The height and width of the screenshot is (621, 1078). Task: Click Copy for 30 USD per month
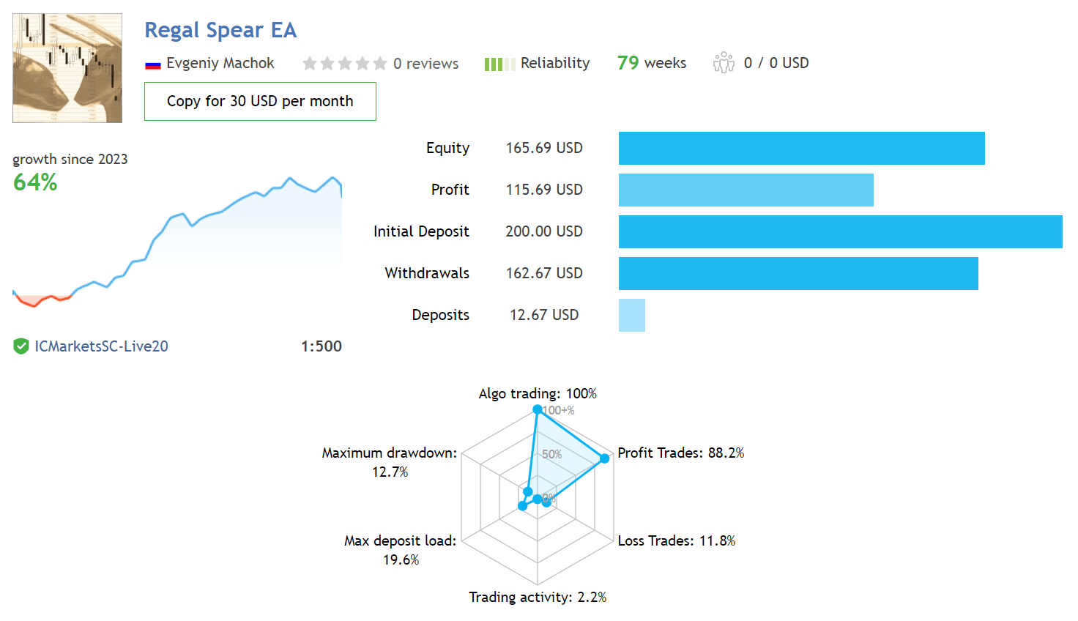(x=260, y=101)
